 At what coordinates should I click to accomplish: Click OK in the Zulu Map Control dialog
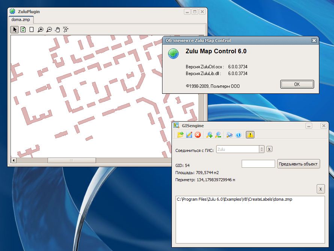(297, 84)
